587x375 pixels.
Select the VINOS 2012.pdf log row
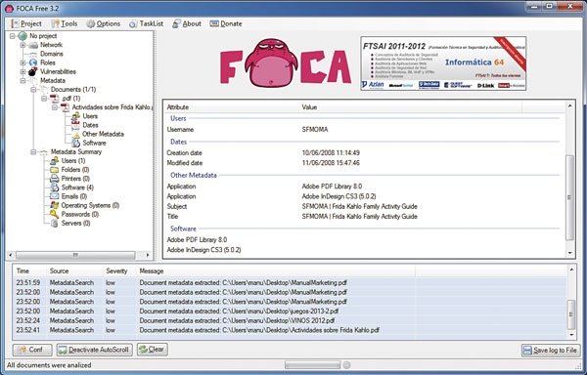point(290,320)
